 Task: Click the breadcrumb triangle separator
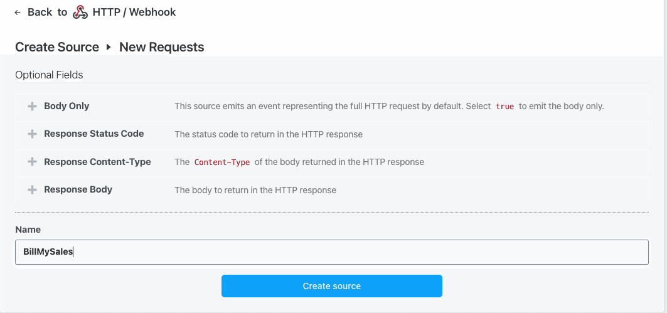point(109,47)
